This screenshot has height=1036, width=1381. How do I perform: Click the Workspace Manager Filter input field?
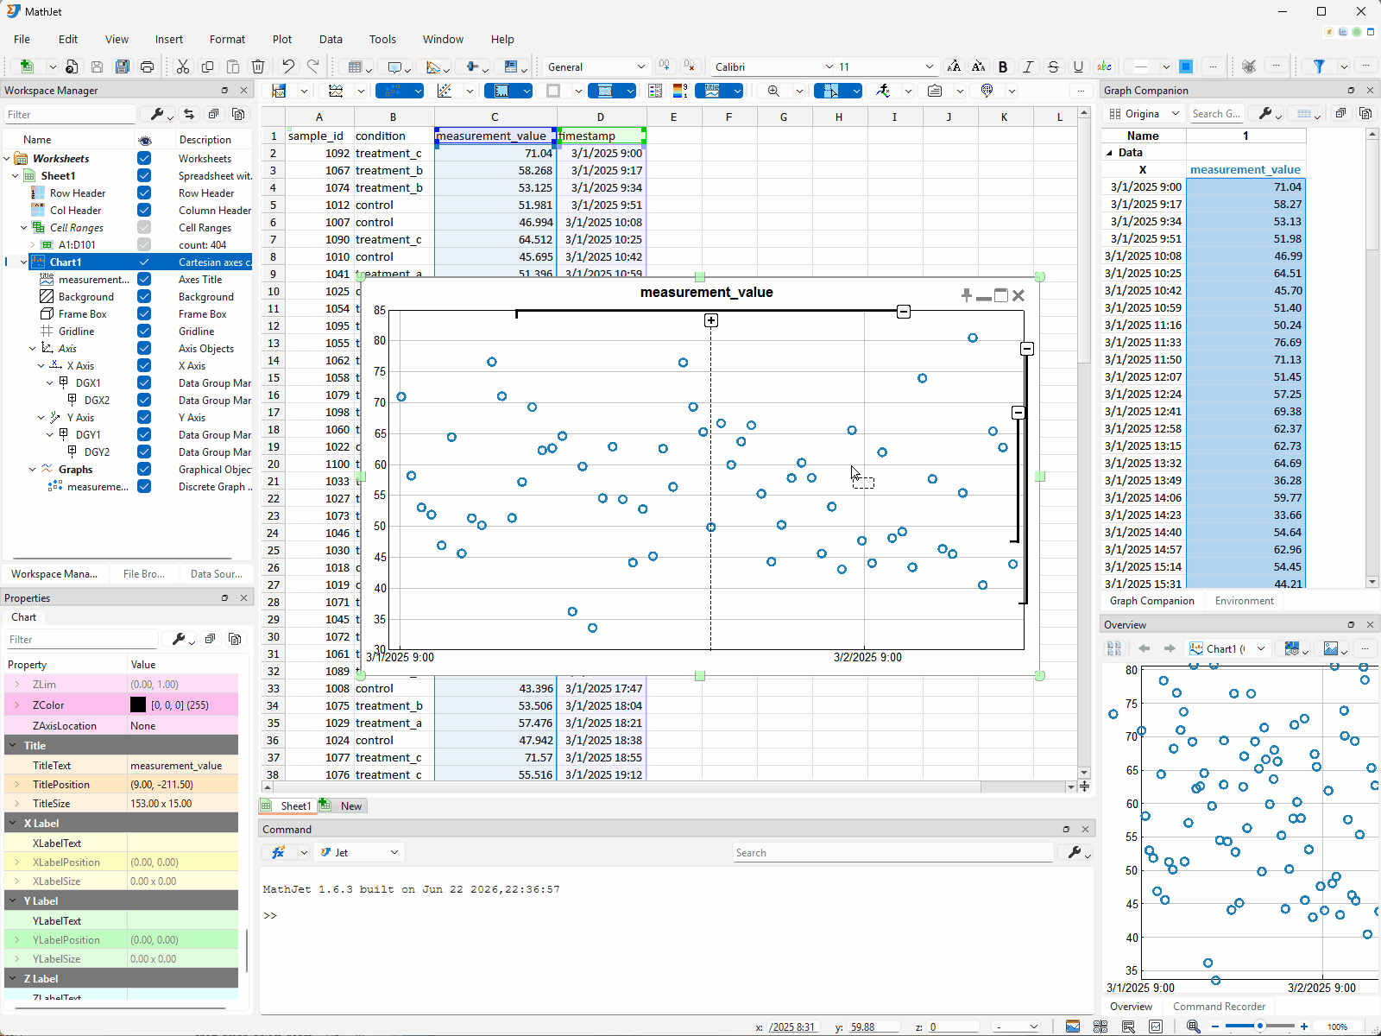(x=70, y=114)
